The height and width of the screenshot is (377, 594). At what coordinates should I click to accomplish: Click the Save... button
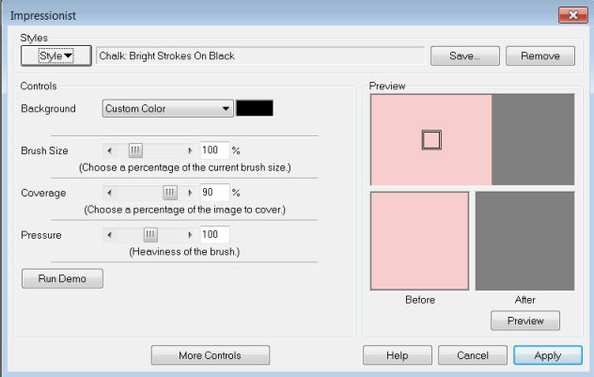coord(465,56)
